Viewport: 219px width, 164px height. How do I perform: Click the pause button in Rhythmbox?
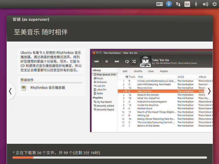[x=106, y=61]
